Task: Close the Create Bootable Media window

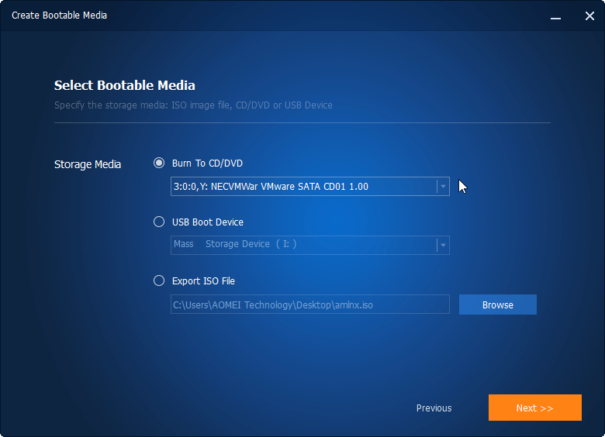Action: pos(589,15)
